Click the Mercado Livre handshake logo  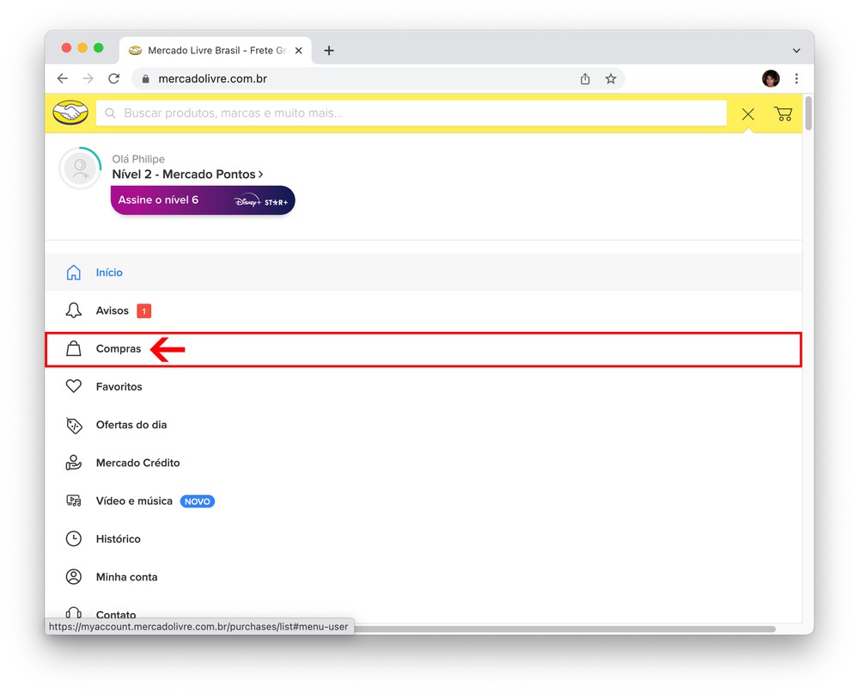point(70,113)
